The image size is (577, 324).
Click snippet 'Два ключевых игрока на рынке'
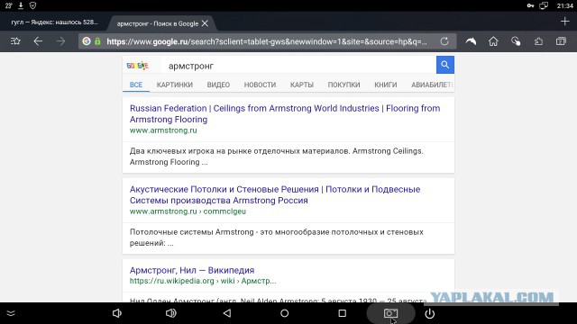click(x=277, y=157)
